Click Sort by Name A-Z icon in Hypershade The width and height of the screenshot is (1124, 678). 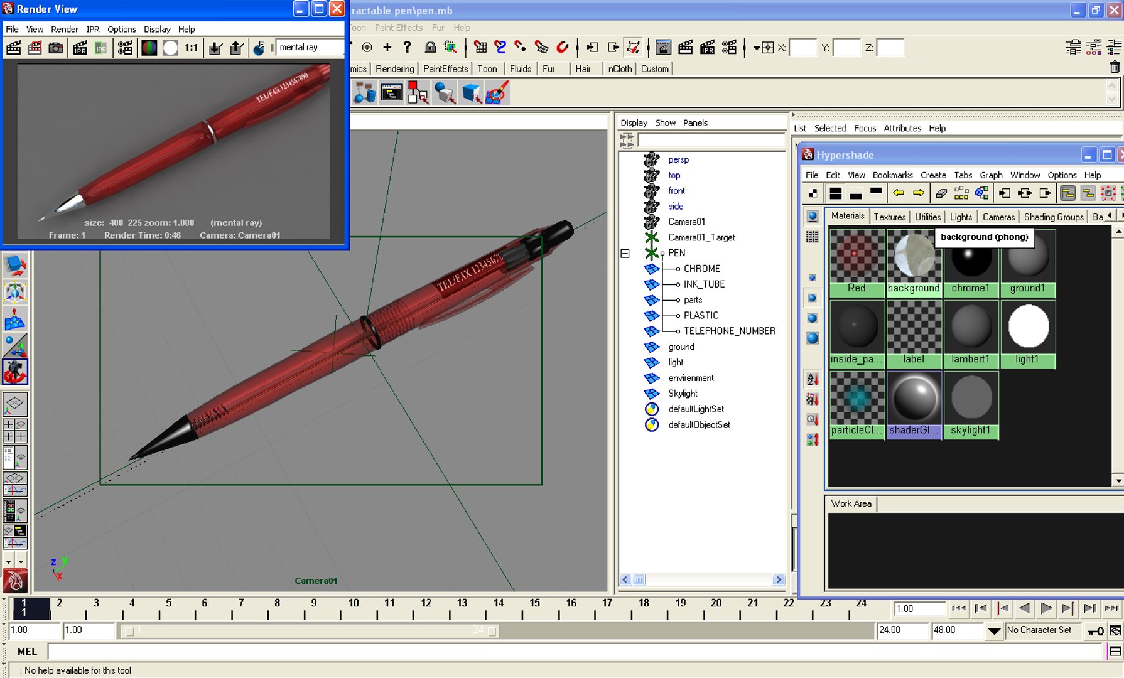[813, 379]
